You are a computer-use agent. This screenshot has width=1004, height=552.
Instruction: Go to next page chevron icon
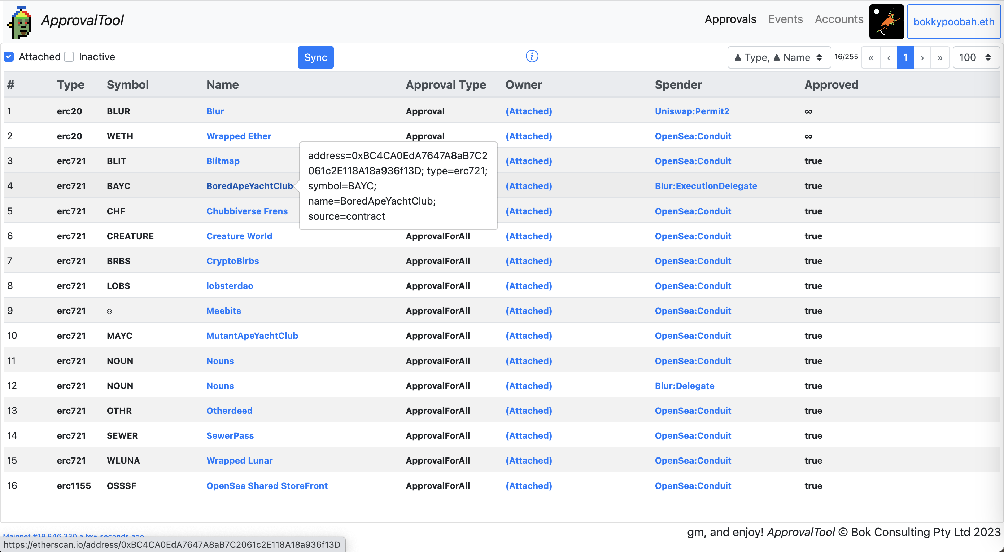(x=922, y=58)
